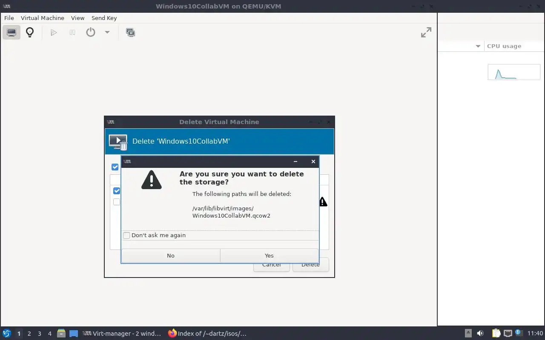Show virtual hardware details (lightbulb)

pos(30,32)
